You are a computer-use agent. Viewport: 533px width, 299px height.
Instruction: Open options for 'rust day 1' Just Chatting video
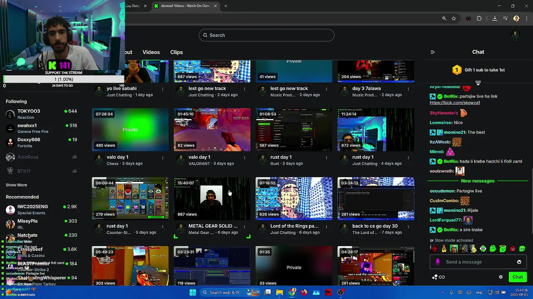[408, 158]
